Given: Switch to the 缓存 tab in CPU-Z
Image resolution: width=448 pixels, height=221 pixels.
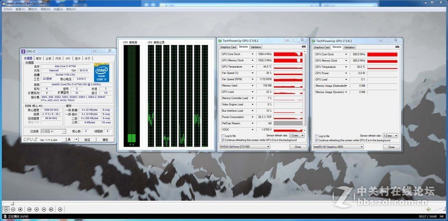Looking at the screenshot, I should point(39,58).
